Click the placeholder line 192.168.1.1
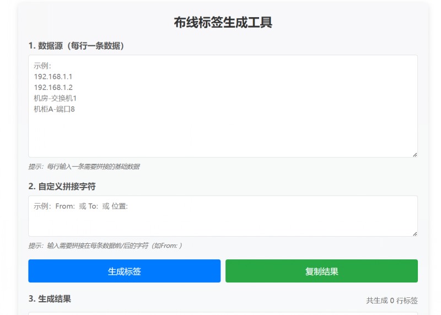The image size is (441, 315). pyautogui.click(x=53, y=76)
